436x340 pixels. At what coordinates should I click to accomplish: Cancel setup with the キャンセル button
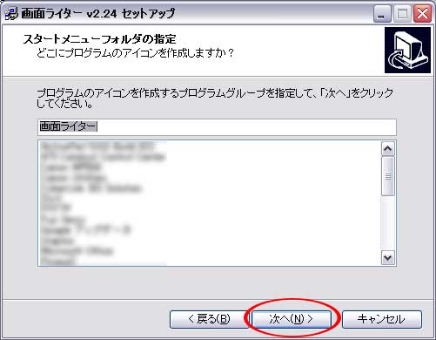(382, 319)
